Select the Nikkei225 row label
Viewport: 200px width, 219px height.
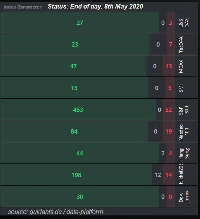pos(181,174)
